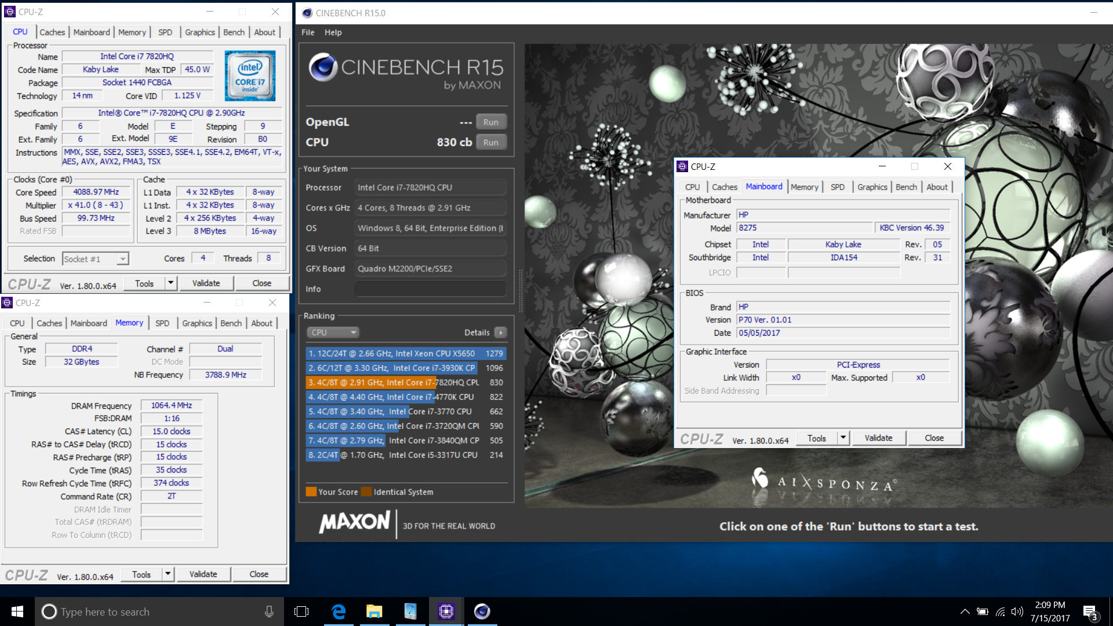Launch Microsoft Edge from the taskbar
The image size is (1113, 626).
pos(339,612)
